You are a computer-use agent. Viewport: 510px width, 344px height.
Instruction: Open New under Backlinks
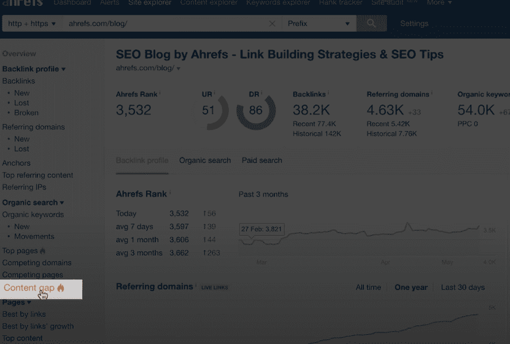coord(22,93)
